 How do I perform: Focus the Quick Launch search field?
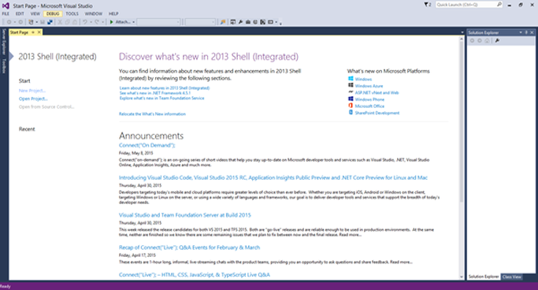click(x=466, y=5)
